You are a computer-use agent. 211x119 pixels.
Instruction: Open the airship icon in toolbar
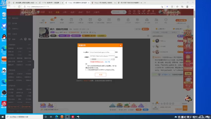pos(100,20)
